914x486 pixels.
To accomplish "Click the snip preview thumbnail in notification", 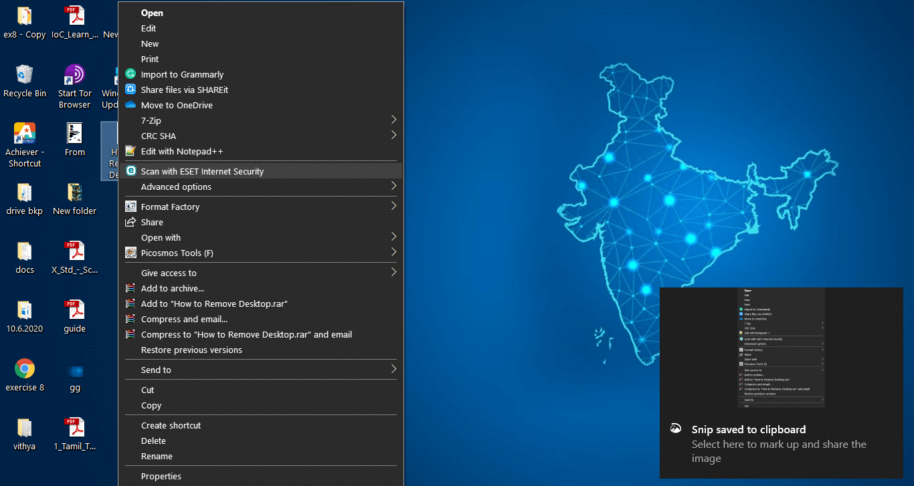I will tap(781, 348).
